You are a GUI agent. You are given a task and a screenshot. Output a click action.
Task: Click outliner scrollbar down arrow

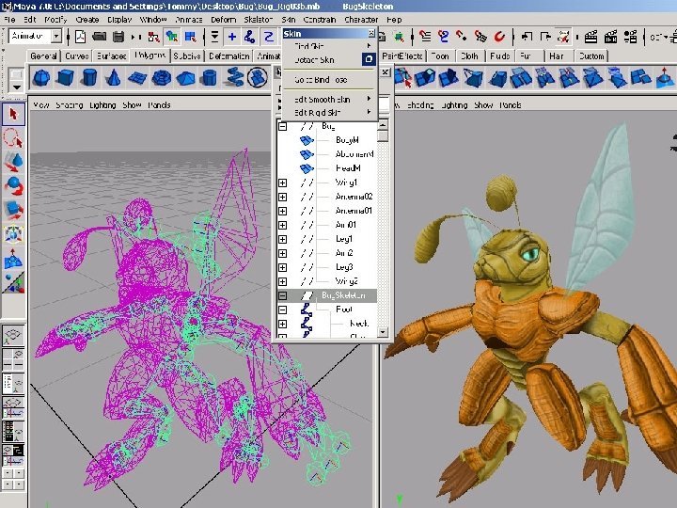(383, 332)
